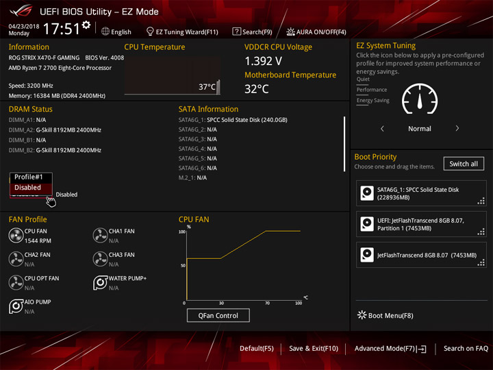Click the Search question mark icon
This screenshot has height=370, width=493.
pos(236,32)
